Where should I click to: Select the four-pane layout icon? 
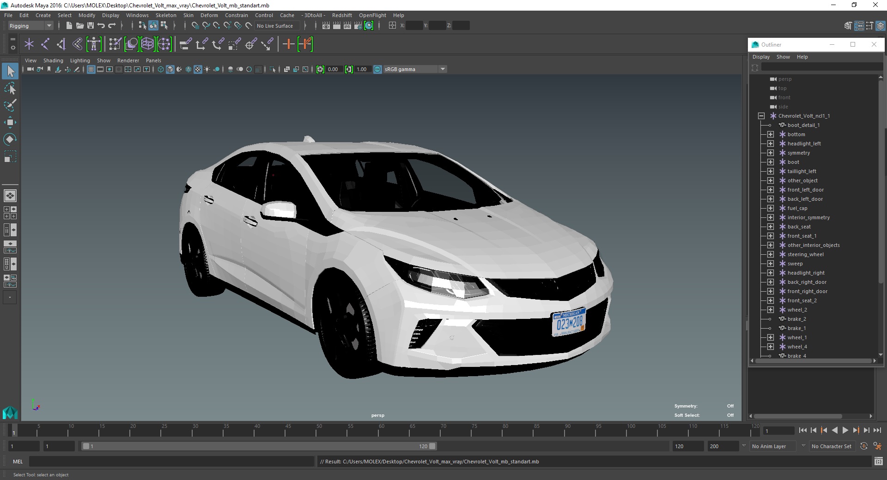pyautogui.click(x=10, y=213)
